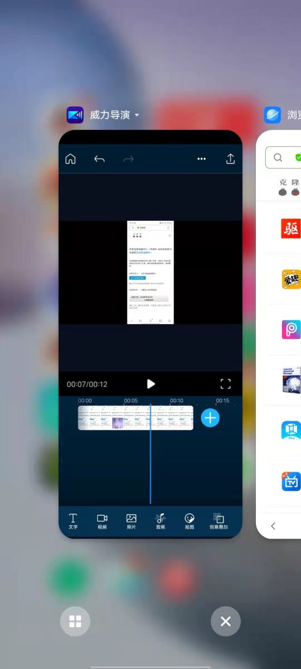Screen dimensions: 301x669
Task: Open the grid multi-window button
Action: point(75,621)
